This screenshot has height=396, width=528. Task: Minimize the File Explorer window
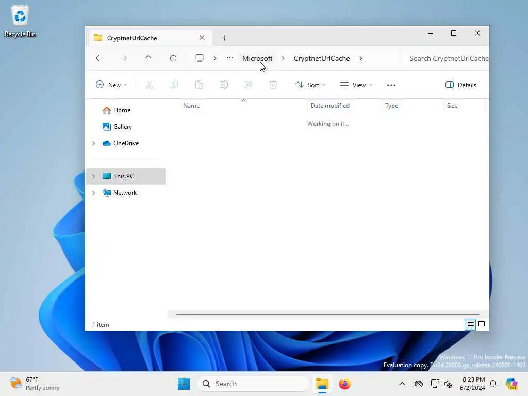[431, 34]
